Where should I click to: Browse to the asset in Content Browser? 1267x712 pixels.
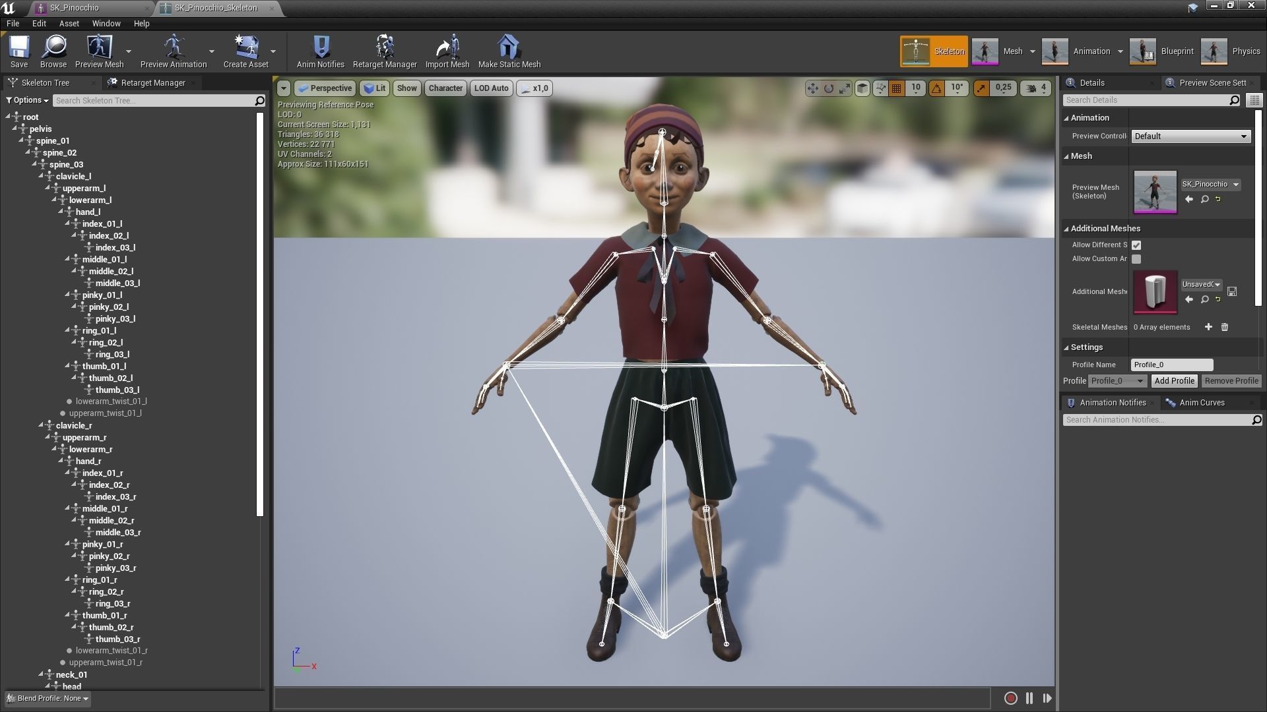click(x=53, y=51)
